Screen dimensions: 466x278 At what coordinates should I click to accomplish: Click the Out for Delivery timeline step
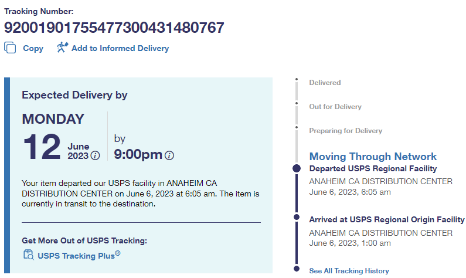coord(335,107)
